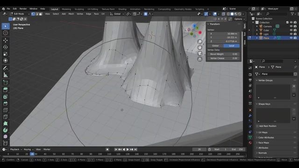Play the animation in timeline

[x=128, y=149]
